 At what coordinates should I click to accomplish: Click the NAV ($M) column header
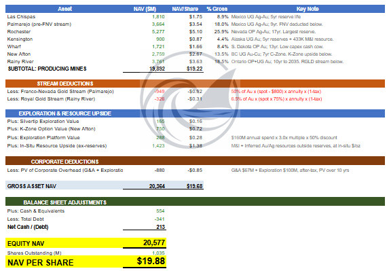click(145, 9)
